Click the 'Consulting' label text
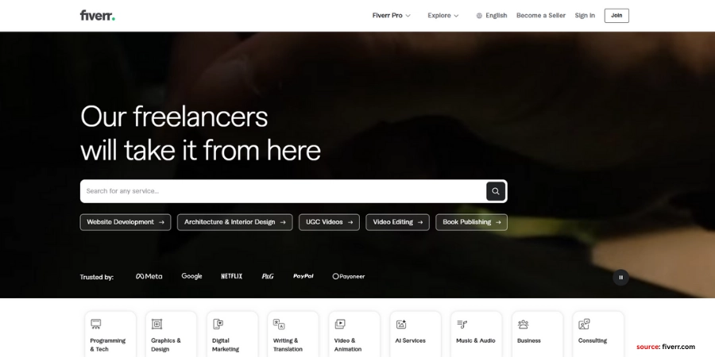The height and width of the screenshot is (357, 715). 593,340
